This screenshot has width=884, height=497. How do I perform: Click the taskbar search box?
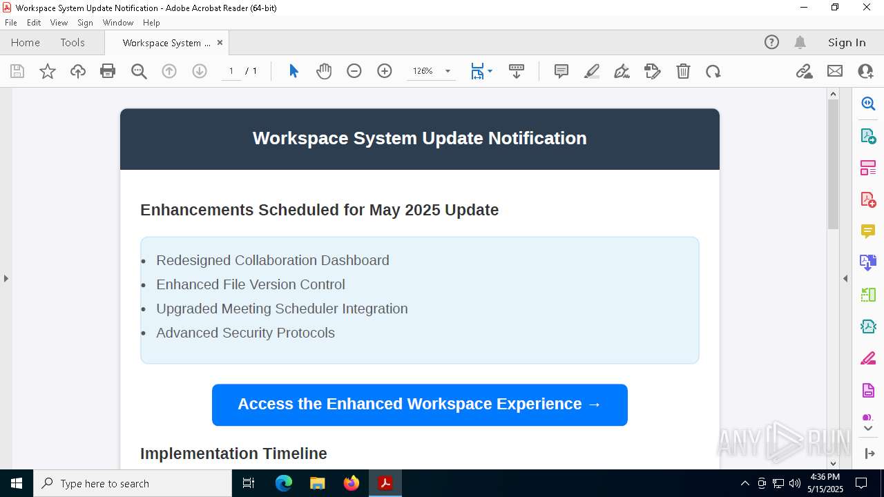coord(133,483)
